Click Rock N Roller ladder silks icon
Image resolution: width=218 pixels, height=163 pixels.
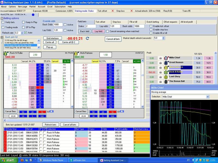click(6, 54)
